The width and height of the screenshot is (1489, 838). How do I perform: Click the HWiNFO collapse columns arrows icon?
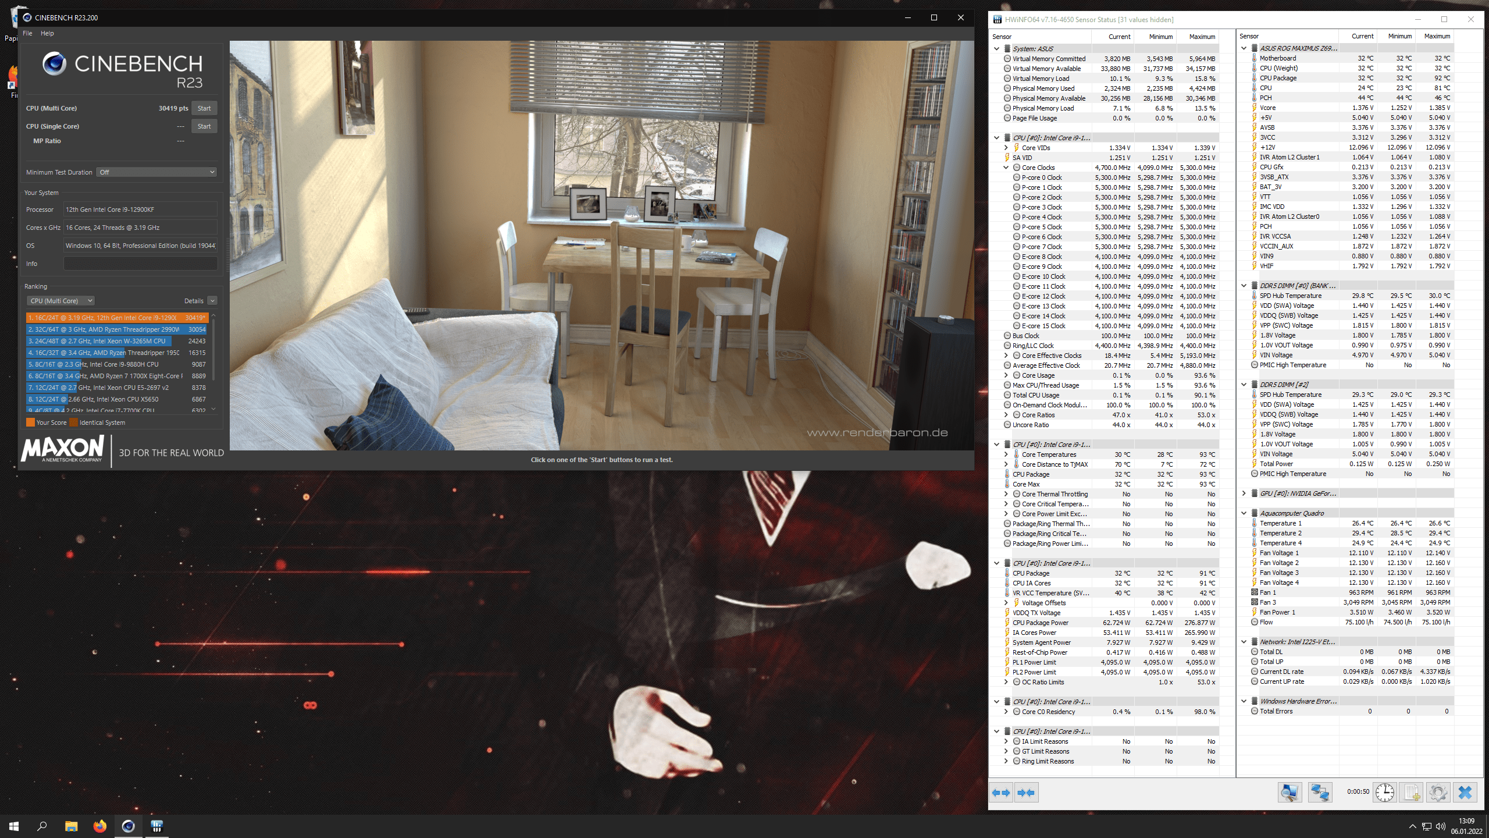pos(1027,793)
